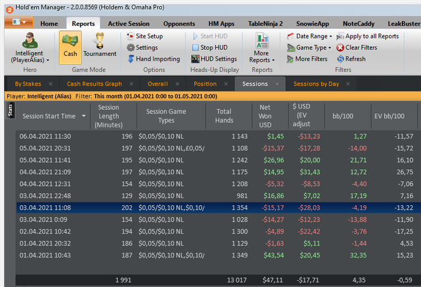This screenshot has width=421, height=287.
Task: Close the Position tab
Action: (x=226, y=84)
